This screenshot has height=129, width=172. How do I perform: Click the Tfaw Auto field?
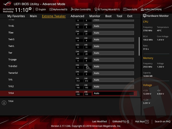pyautogui.click(x=113, y=33)
